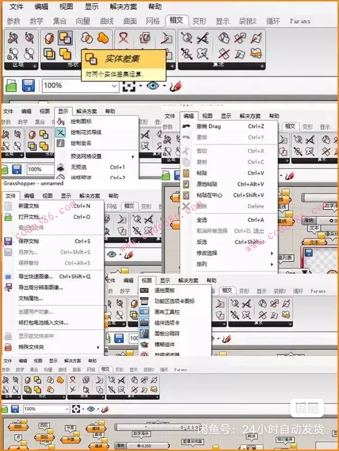Image resolution: width=339 pixels, height=451 pixels.
Task: Click the 遥控面板 RCP icon in View menu
Action: [x=144, y=290]
